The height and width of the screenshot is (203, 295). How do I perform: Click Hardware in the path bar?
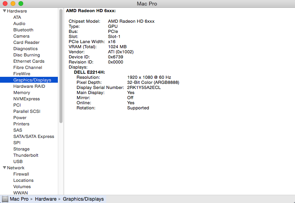[46, 199]
